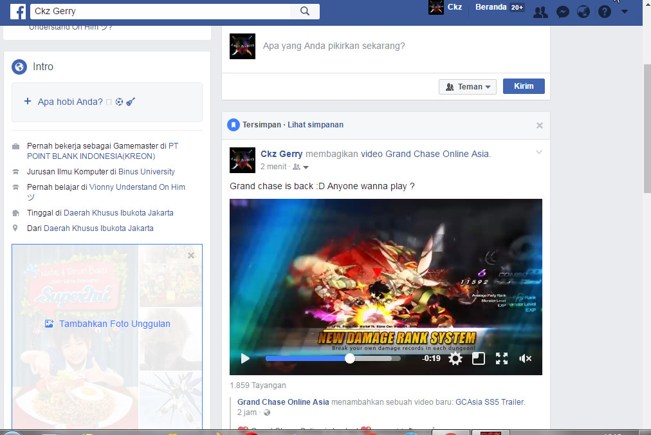Open the 2 jam original post timestamp

(247, 412)
